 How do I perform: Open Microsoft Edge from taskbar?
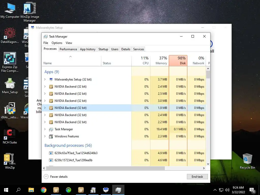point(69,190)
